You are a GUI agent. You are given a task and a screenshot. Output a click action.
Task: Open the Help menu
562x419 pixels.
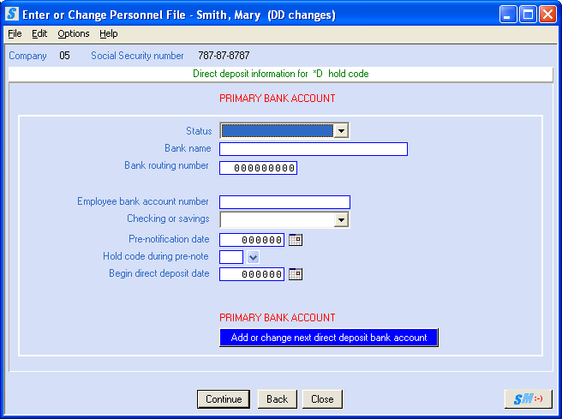pos(108,33)
